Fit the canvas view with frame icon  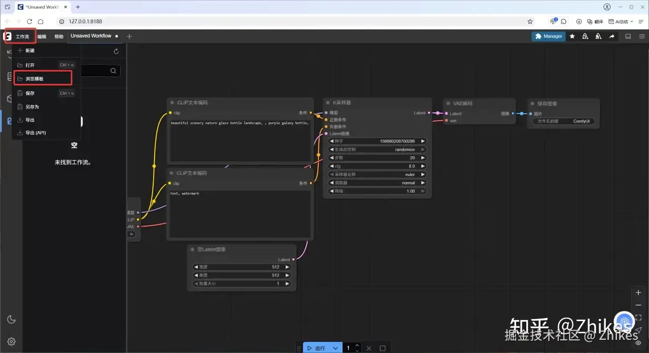[x=638, y=318]
